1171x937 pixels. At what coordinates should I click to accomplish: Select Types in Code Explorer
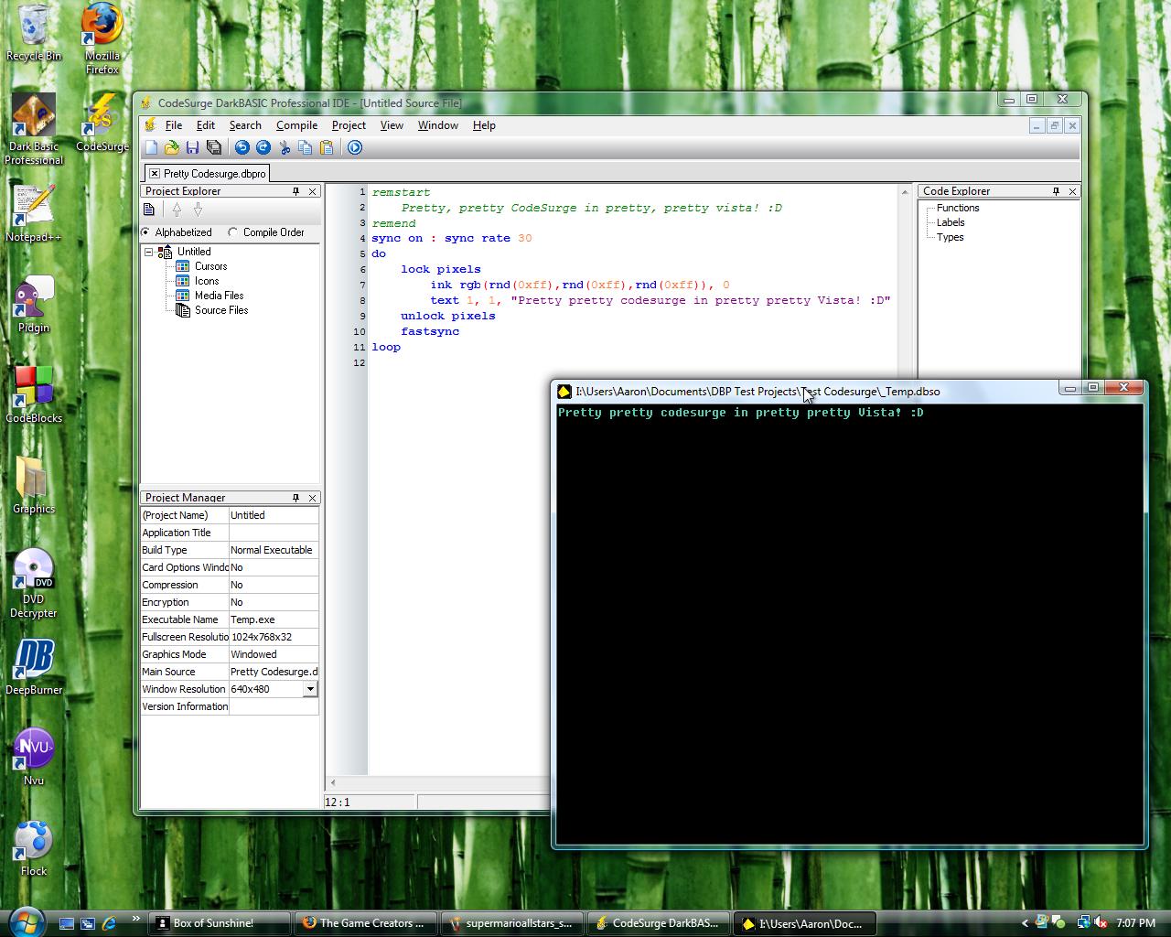(950, 237)
